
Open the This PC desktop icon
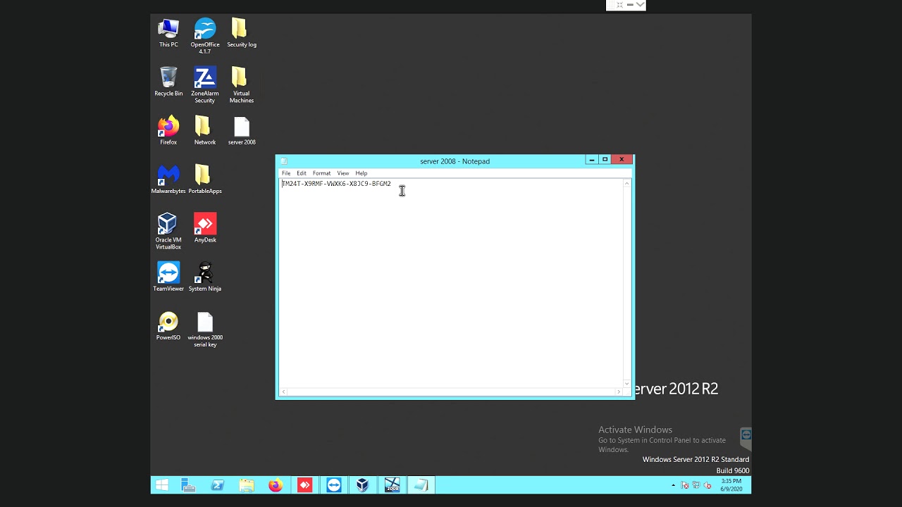tap(168, 33)
